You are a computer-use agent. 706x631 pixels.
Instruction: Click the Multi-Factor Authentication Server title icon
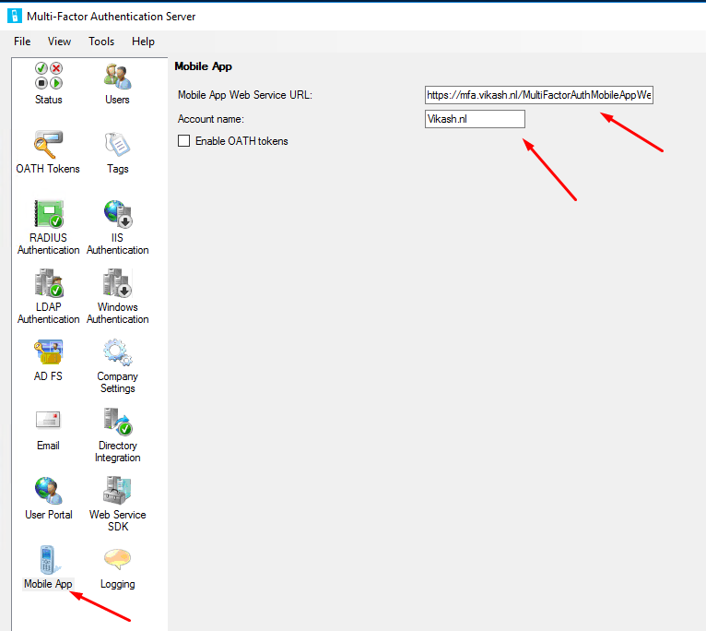coord(15,16)
